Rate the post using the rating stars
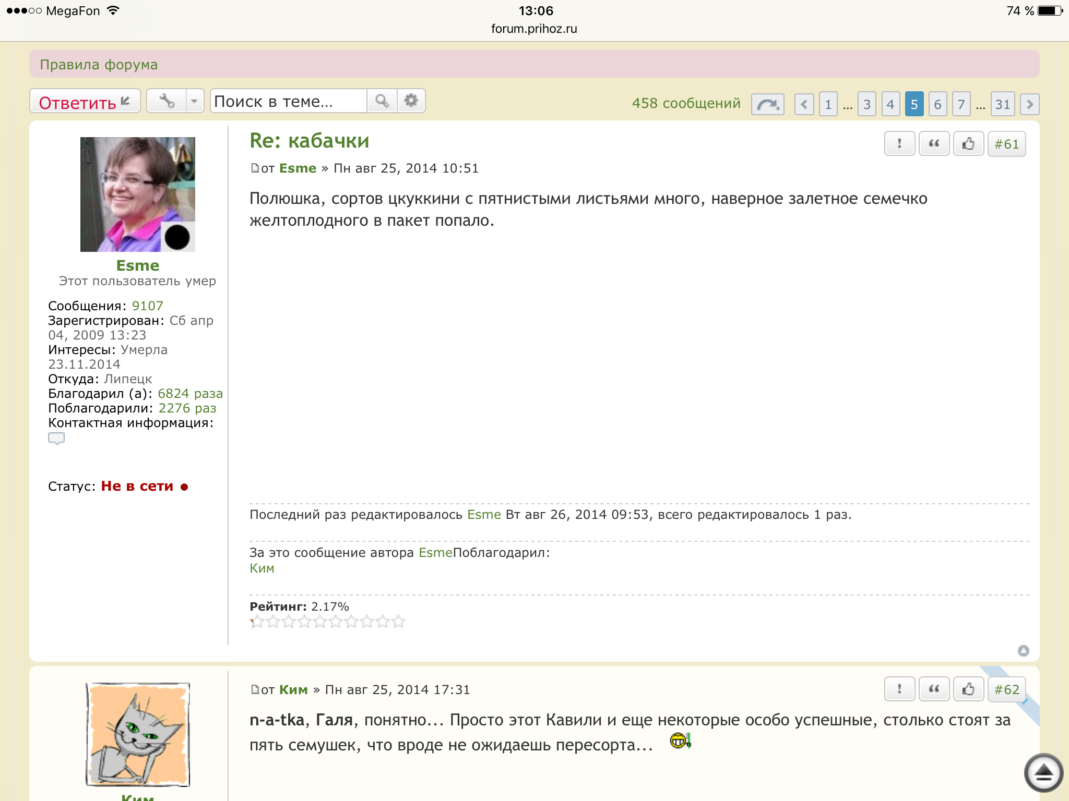This screenshot has width=1069, height=801. (x=327, y=622)
